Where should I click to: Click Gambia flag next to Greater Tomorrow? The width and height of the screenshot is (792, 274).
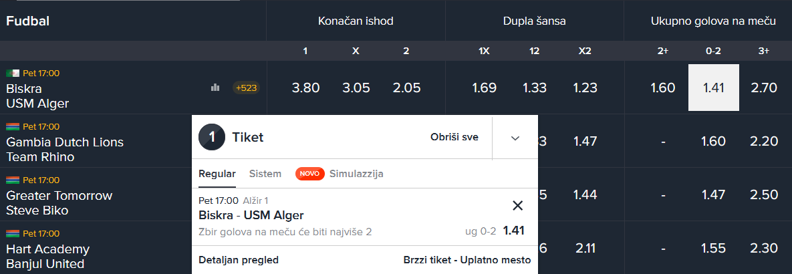13,180
